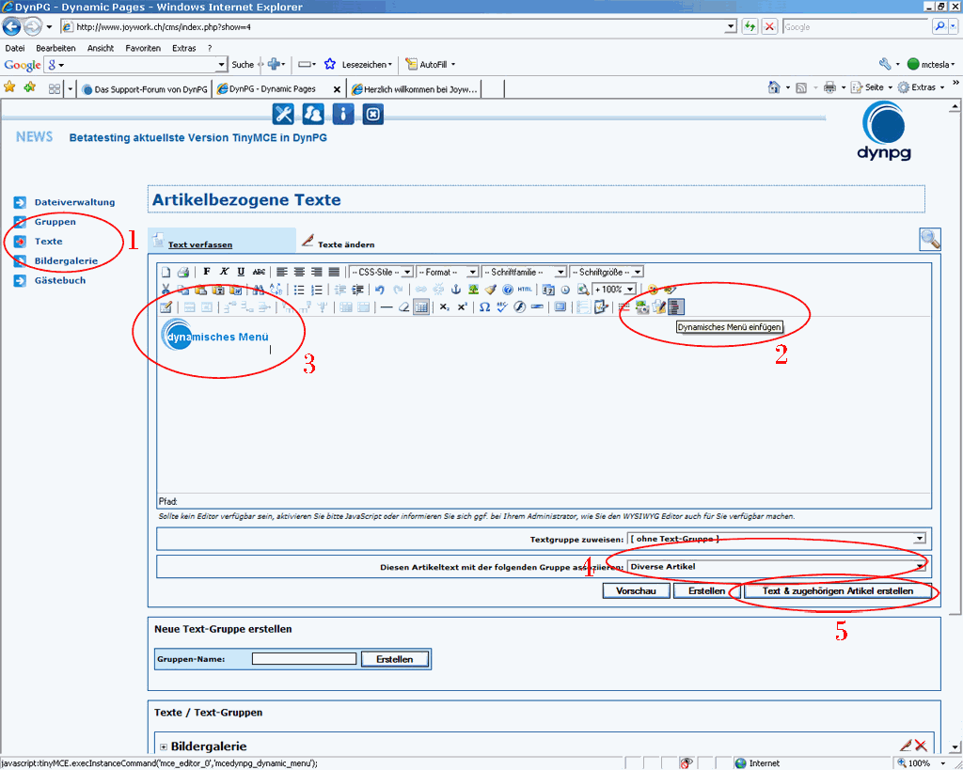963x770 pixels.
Task: Open the omega special character picker
Action: 484,306
